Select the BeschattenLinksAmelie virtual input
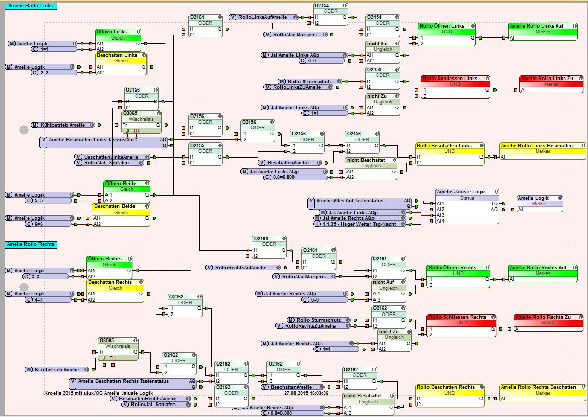The height and width of the screenshot is (417, 588). click(113, 157)
